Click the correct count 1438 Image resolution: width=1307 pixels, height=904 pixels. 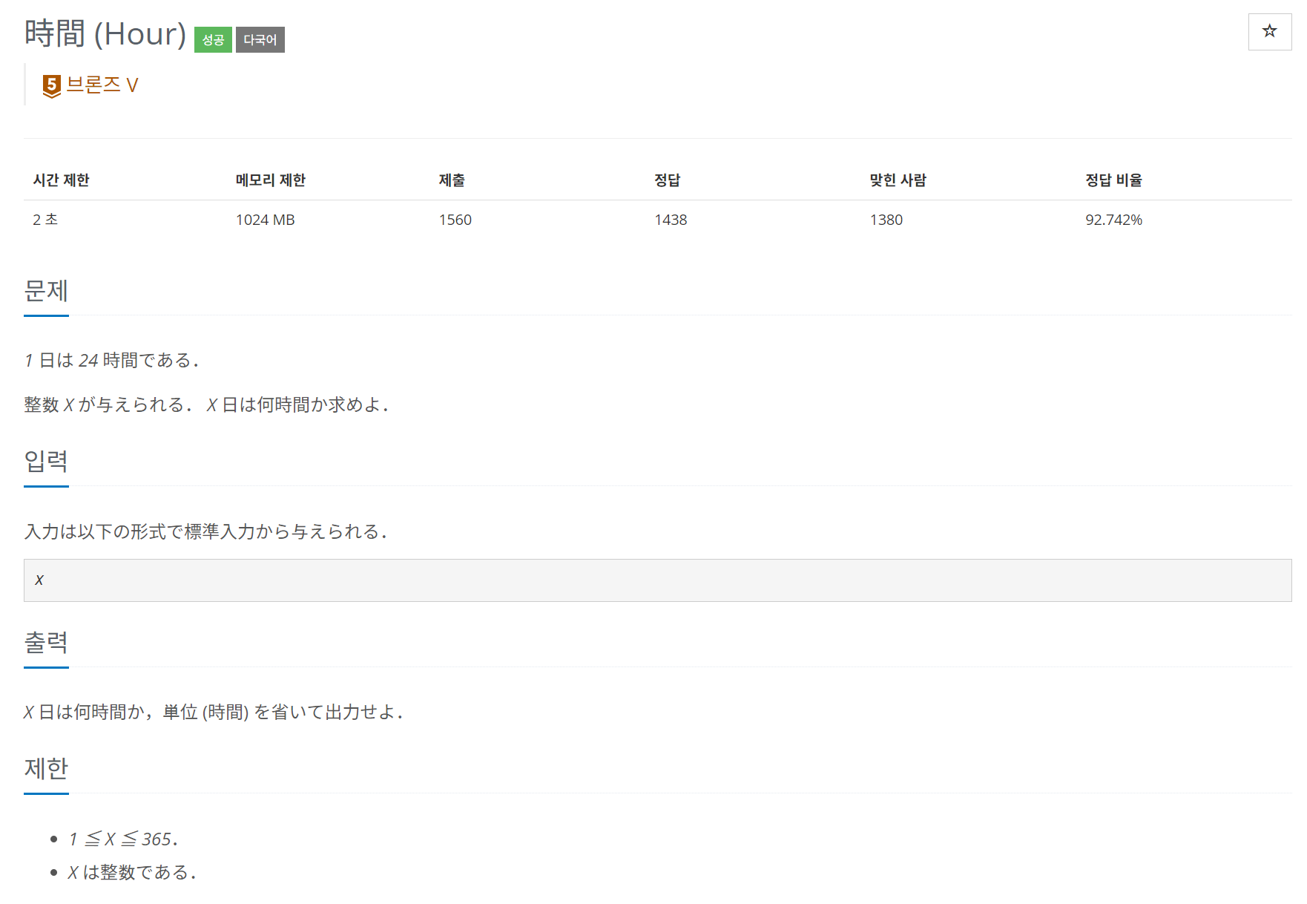[x=671, y=220]
